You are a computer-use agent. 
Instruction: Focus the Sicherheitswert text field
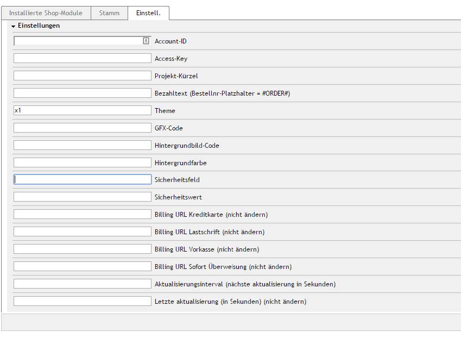tap(81, 197)
